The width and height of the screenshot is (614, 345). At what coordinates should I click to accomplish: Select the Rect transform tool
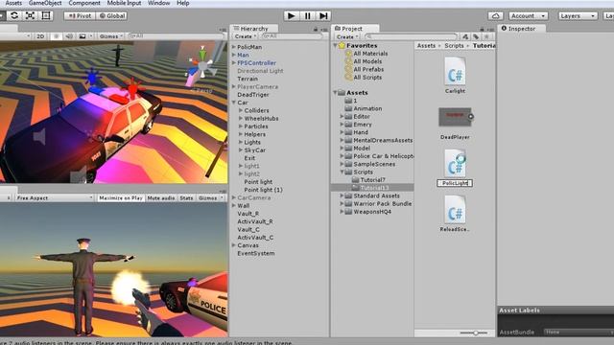coord(46,15)
